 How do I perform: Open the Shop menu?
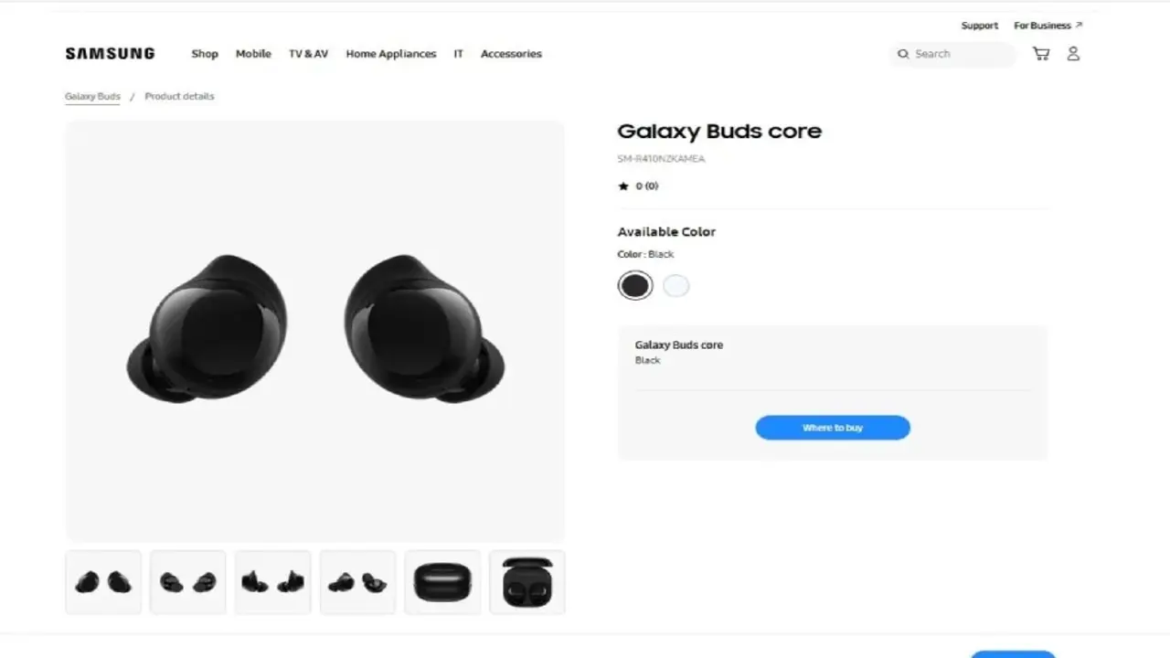(205, 54)
